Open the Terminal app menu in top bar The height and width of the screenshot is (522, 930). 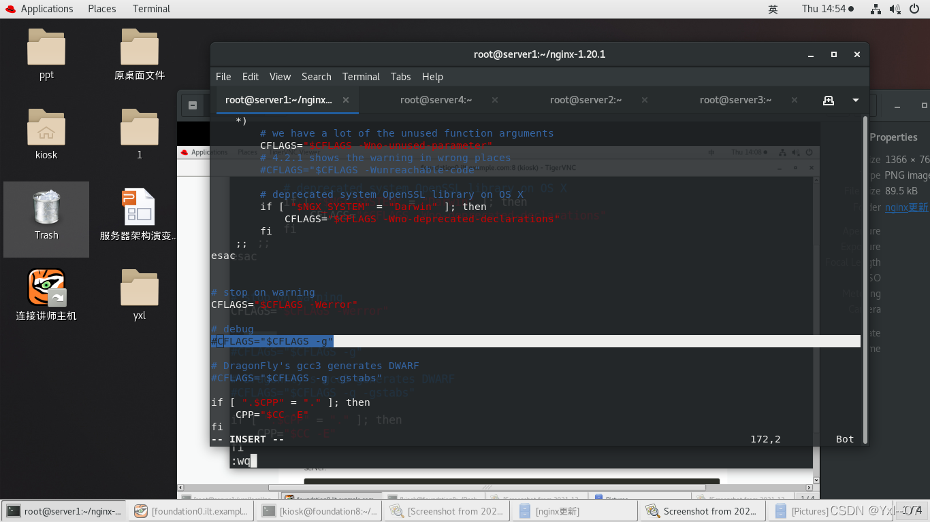pos(151,9)
